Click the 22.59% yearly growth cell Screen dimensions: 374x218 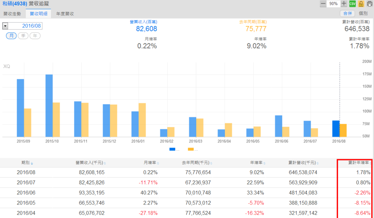255,183
